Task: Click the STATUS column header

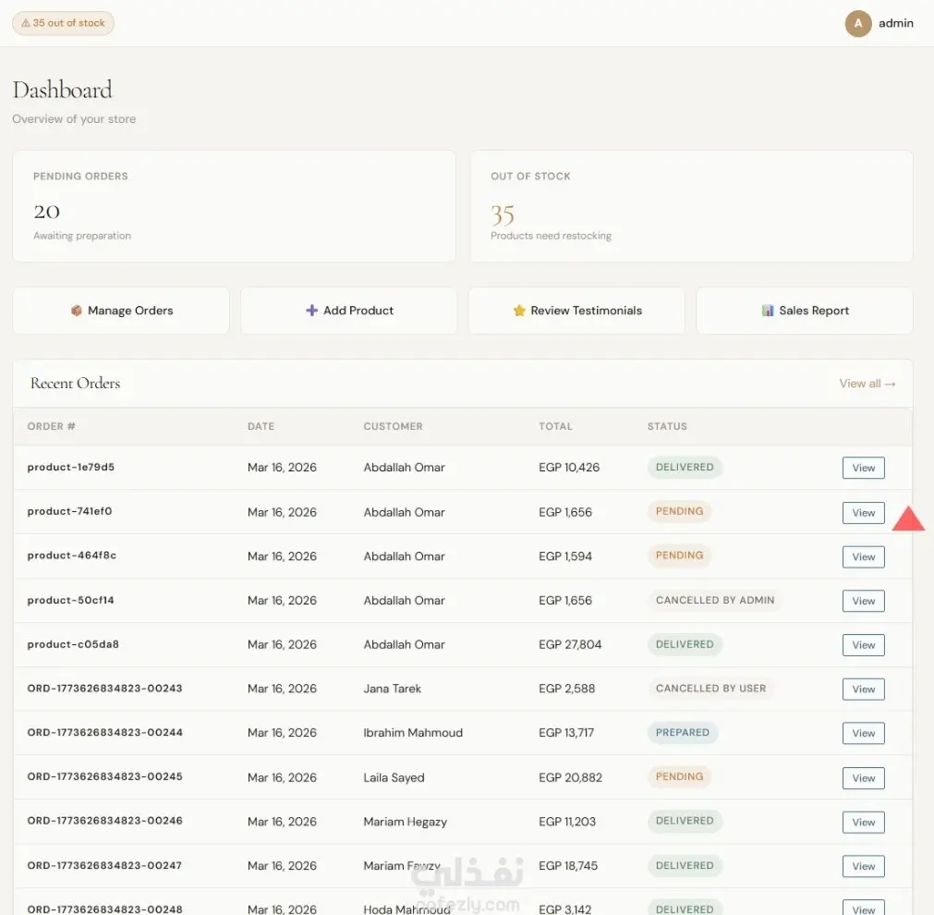Action: click(667, 426)
